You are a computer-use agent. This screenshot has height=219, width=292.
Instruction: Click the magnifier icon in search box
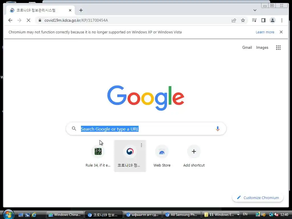pos(74,129)
